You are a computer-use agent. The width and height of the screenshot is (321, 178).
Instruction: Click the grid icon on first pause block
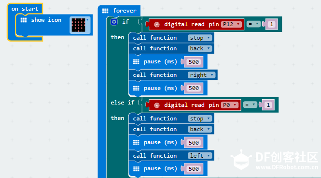click(136, 62)
